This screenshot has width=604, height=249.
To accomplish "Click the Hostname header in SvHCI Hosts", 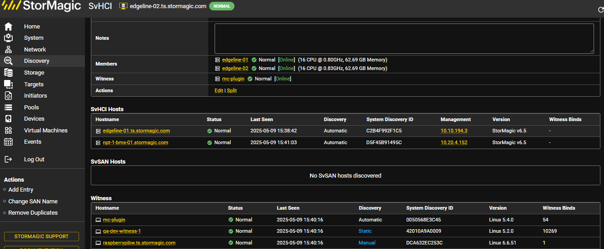I will 107,119.
